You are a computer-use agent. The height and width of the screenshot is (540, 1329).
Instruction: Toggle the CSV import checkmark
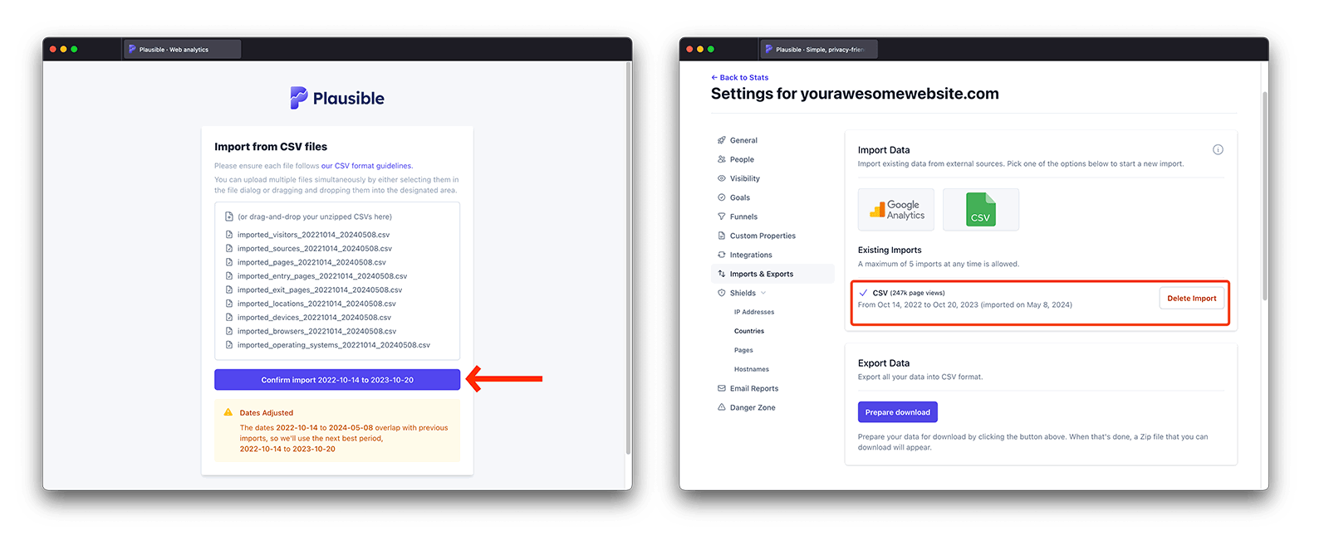[x=864, y=292]
